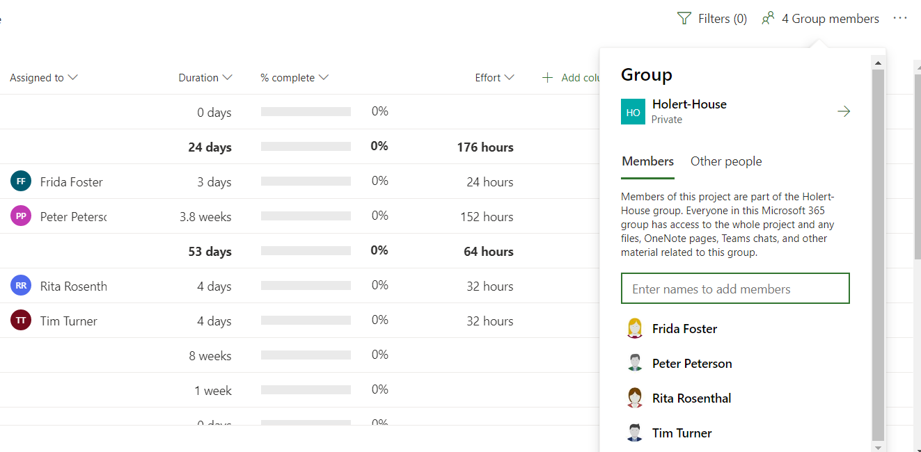Select Tim Turner in the members list
This screenshot has height=452, width=921.
coord(682,433)
